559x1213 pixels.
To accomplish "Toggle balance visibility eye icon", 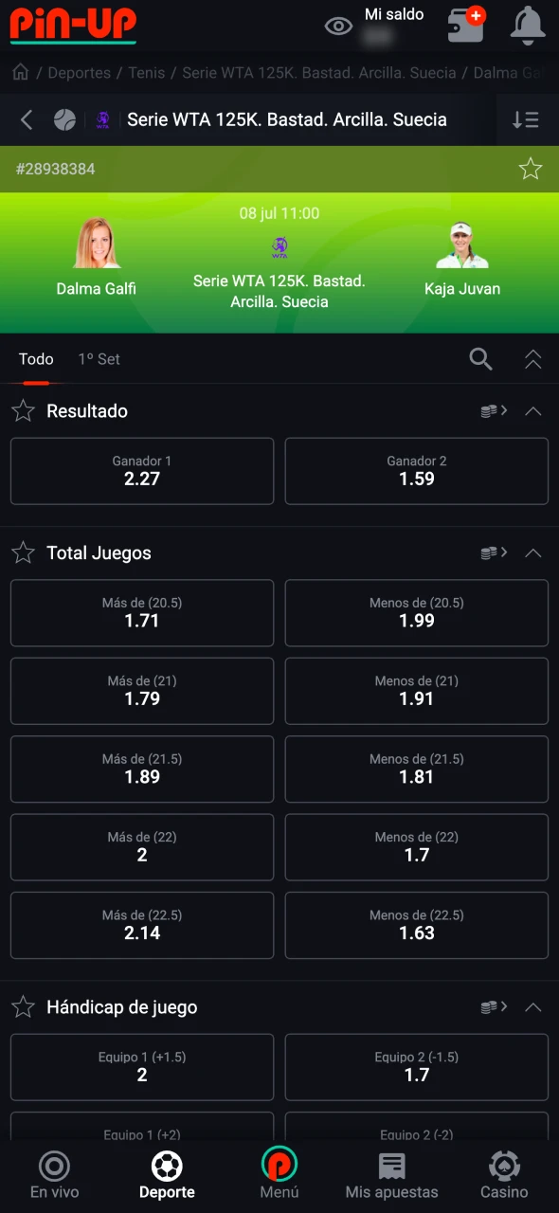I will point(338,26).
